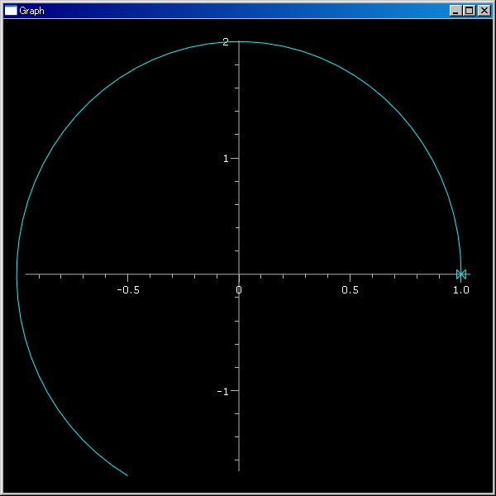496x496 pixels.
Task: Click the y-axis label "1"
Action: [x=226, y=159]
